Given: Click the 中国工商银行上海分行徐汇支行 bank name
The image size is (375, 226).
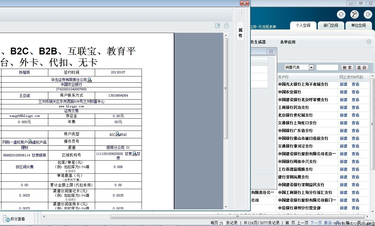Looking at the screenshot, I should tap(305, 192).
